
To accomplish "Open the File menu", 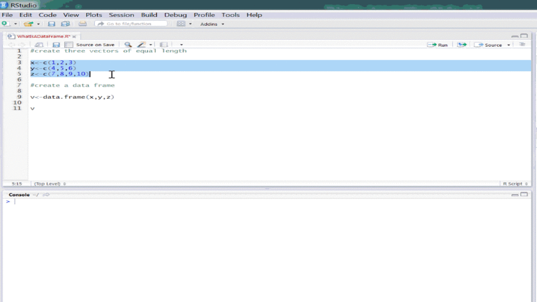I will click(x=7, y=15).
